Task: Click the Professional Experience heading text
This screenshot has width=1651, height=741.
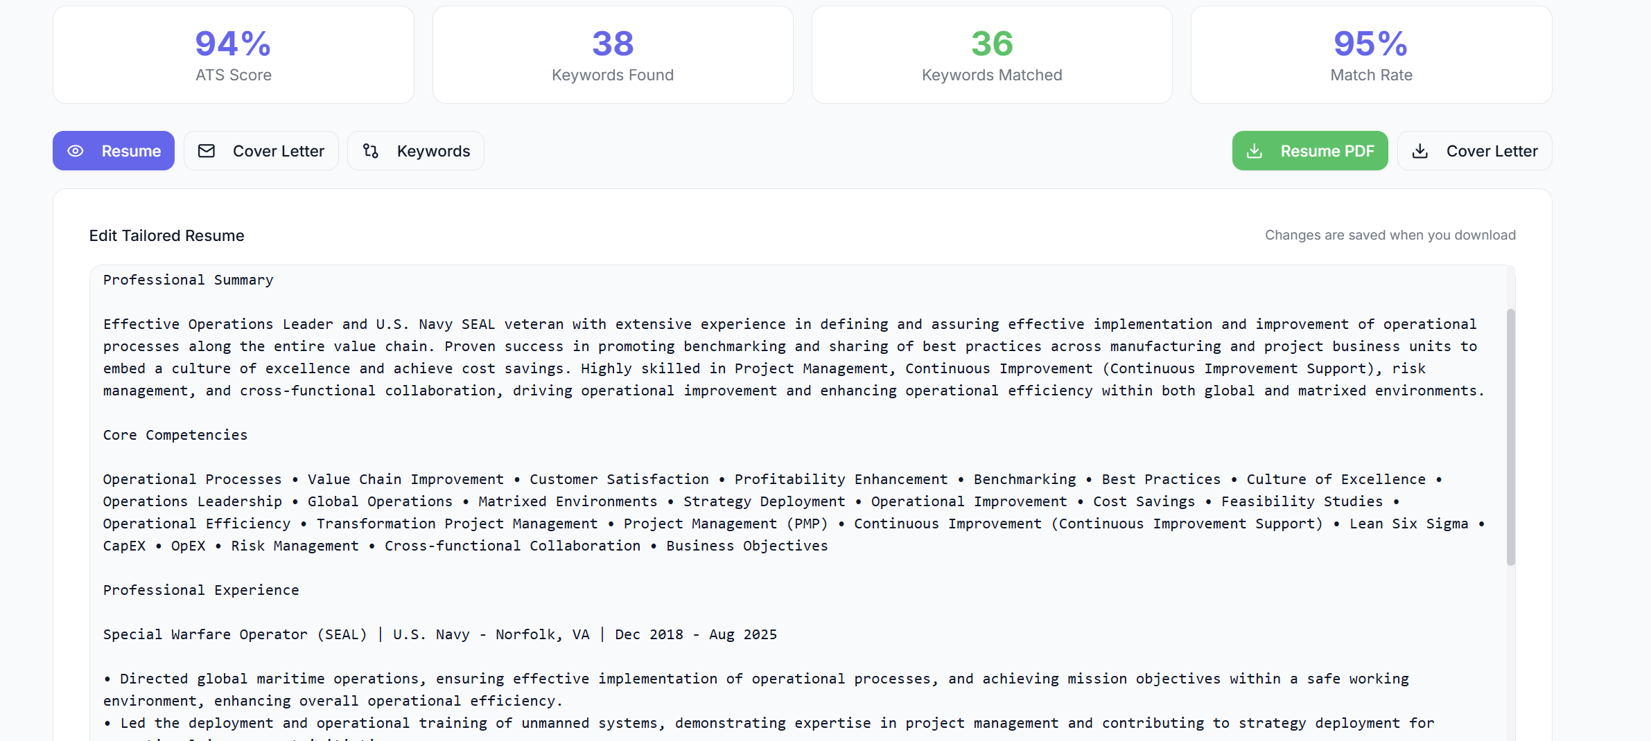Action: tap(201, 590)
